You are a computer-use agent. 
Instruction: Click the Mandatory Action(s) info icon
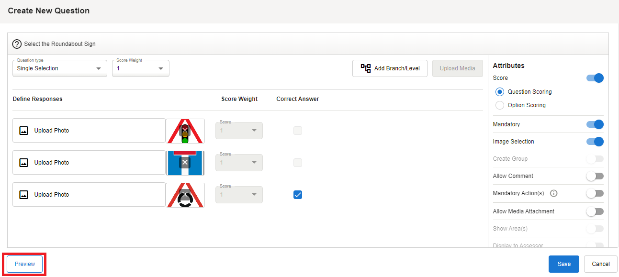pyautogui.click(x=554, y=193)
